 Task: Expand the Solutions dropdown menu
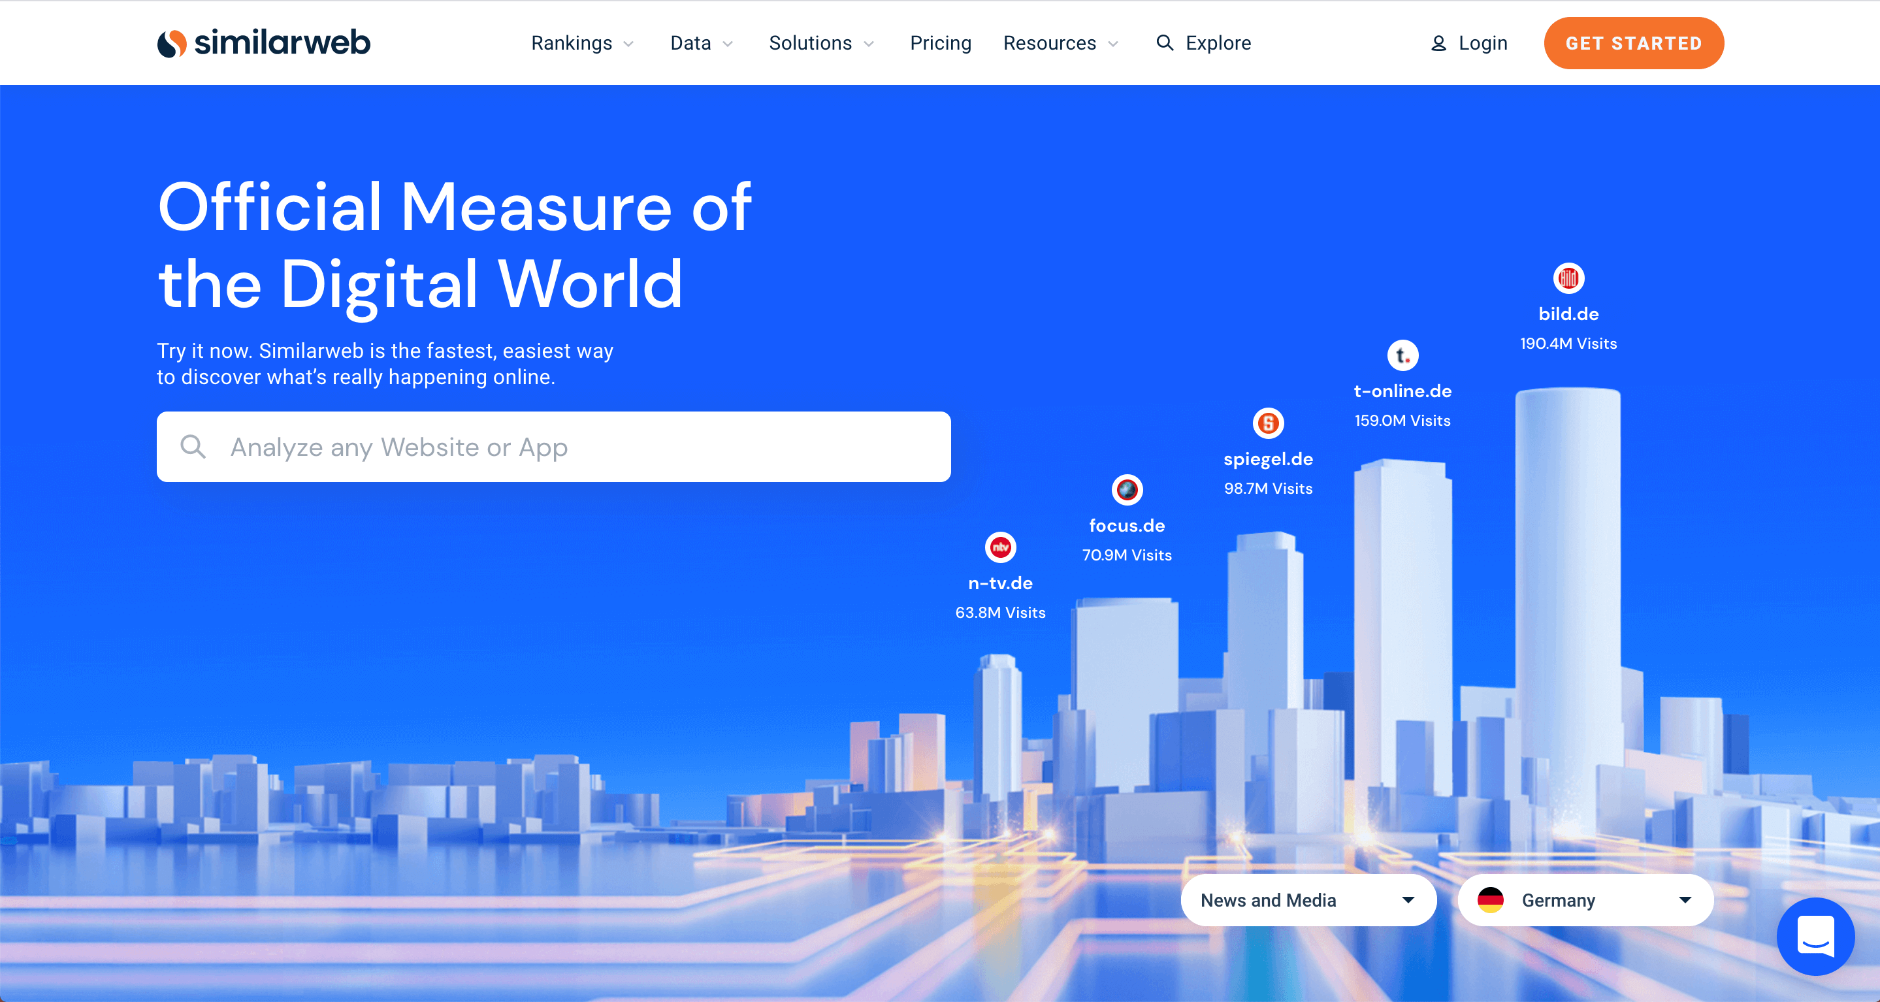click(822, 44)
